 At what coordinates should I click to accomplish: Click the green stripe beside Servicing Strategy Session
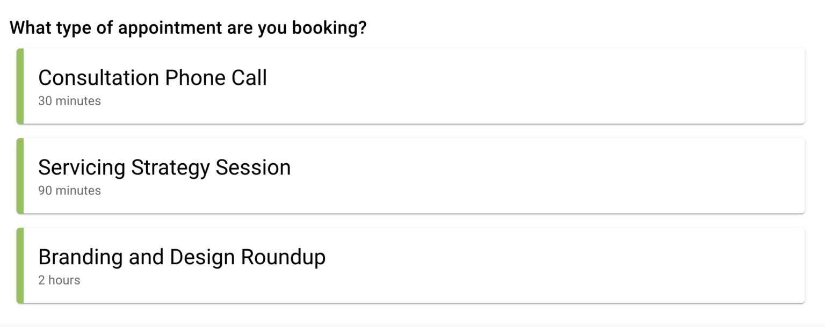point(19,176)
